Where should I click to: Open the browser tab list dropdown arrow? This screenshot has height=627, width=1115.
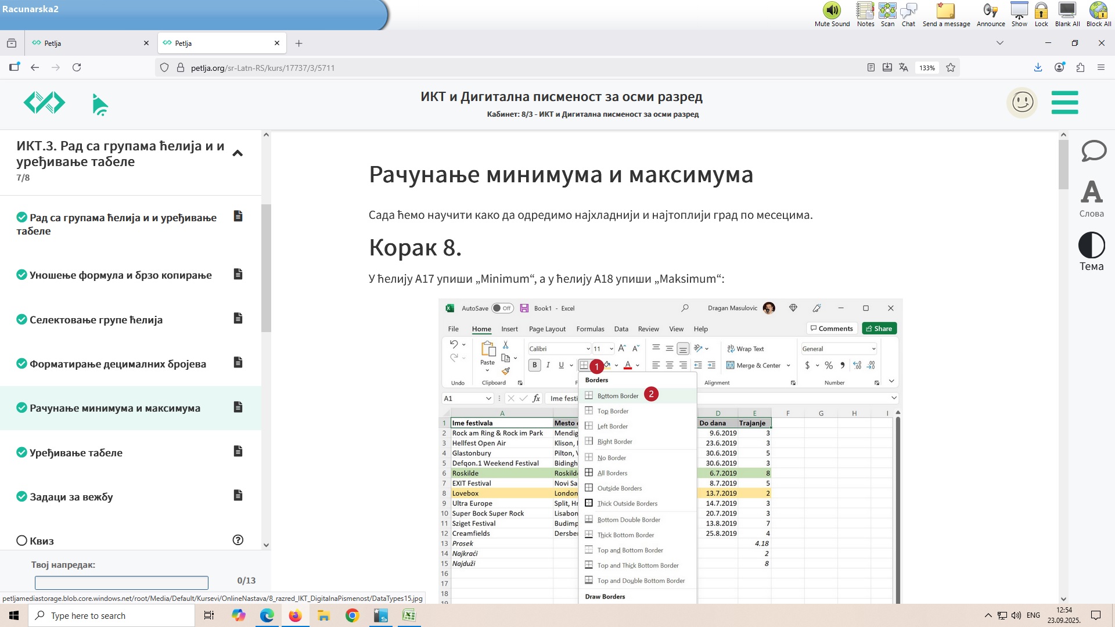(x=999, y=43)
